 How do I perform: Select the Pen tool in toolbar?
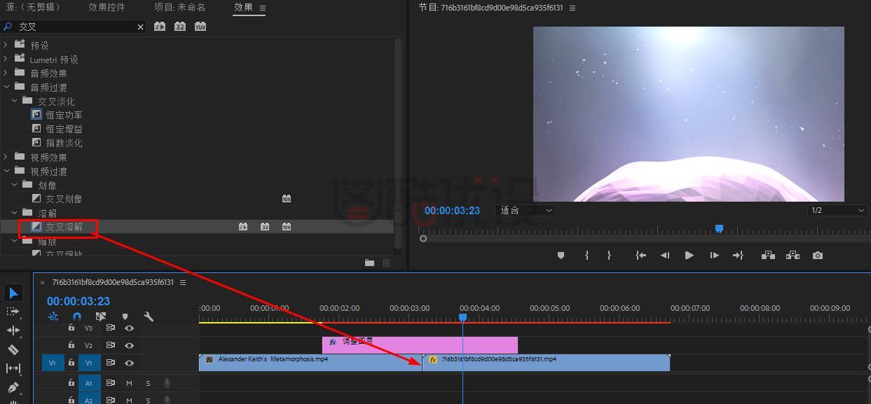pyautogui.click(x=13, y=387)
